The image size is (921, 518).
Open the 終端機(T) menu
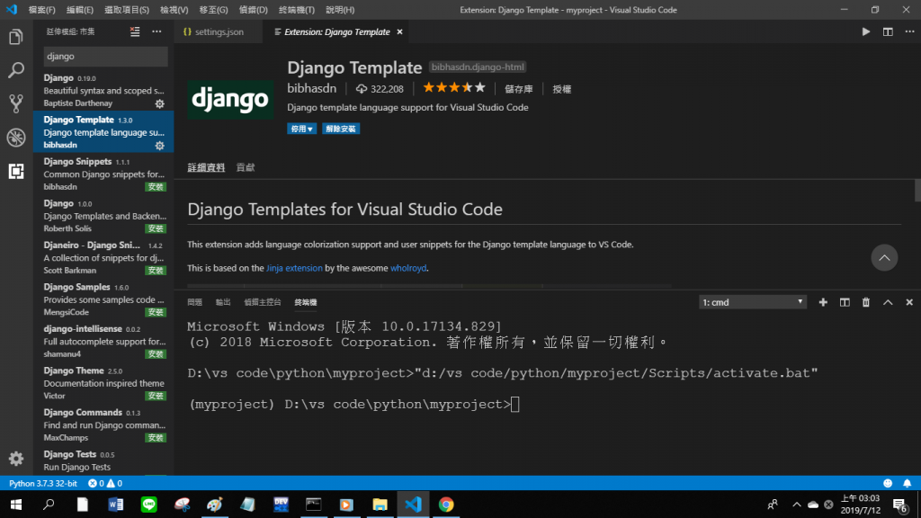(x=297, y=10)
